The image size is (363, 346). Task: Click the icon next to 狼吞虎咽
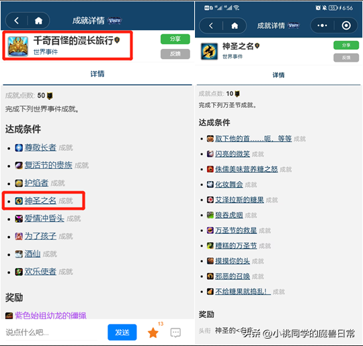[x=210, y=215]
